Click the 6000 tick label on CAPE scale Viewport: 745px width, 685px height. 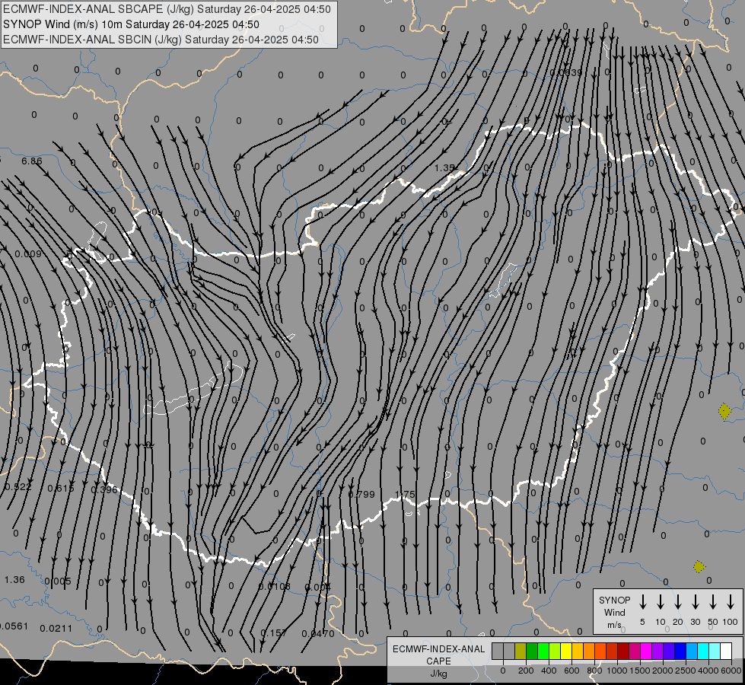pyautogui.click(x=731, y=671)
